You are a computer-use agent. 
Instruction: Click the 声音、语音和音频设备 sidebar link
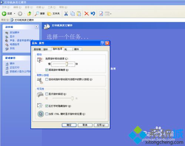pos(21,40)
